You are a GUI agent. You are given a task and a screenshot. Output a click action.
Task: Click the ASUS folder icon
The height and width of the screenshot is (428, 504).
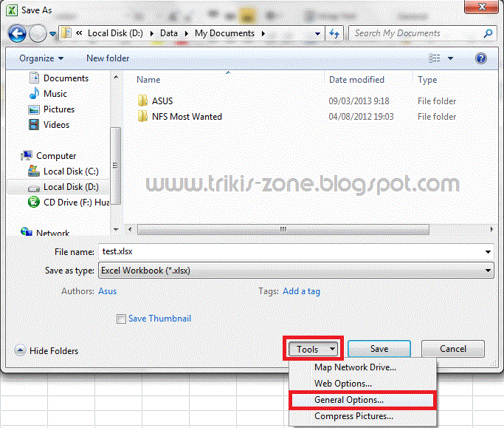tap(142, 101)
